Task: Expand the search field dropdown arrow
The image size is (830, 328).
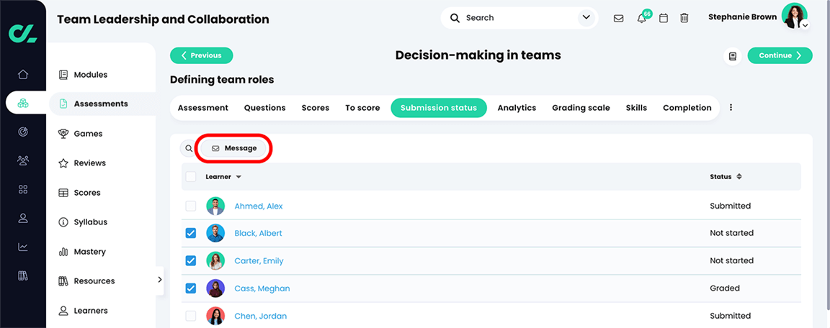Action: tap(586, 17)
